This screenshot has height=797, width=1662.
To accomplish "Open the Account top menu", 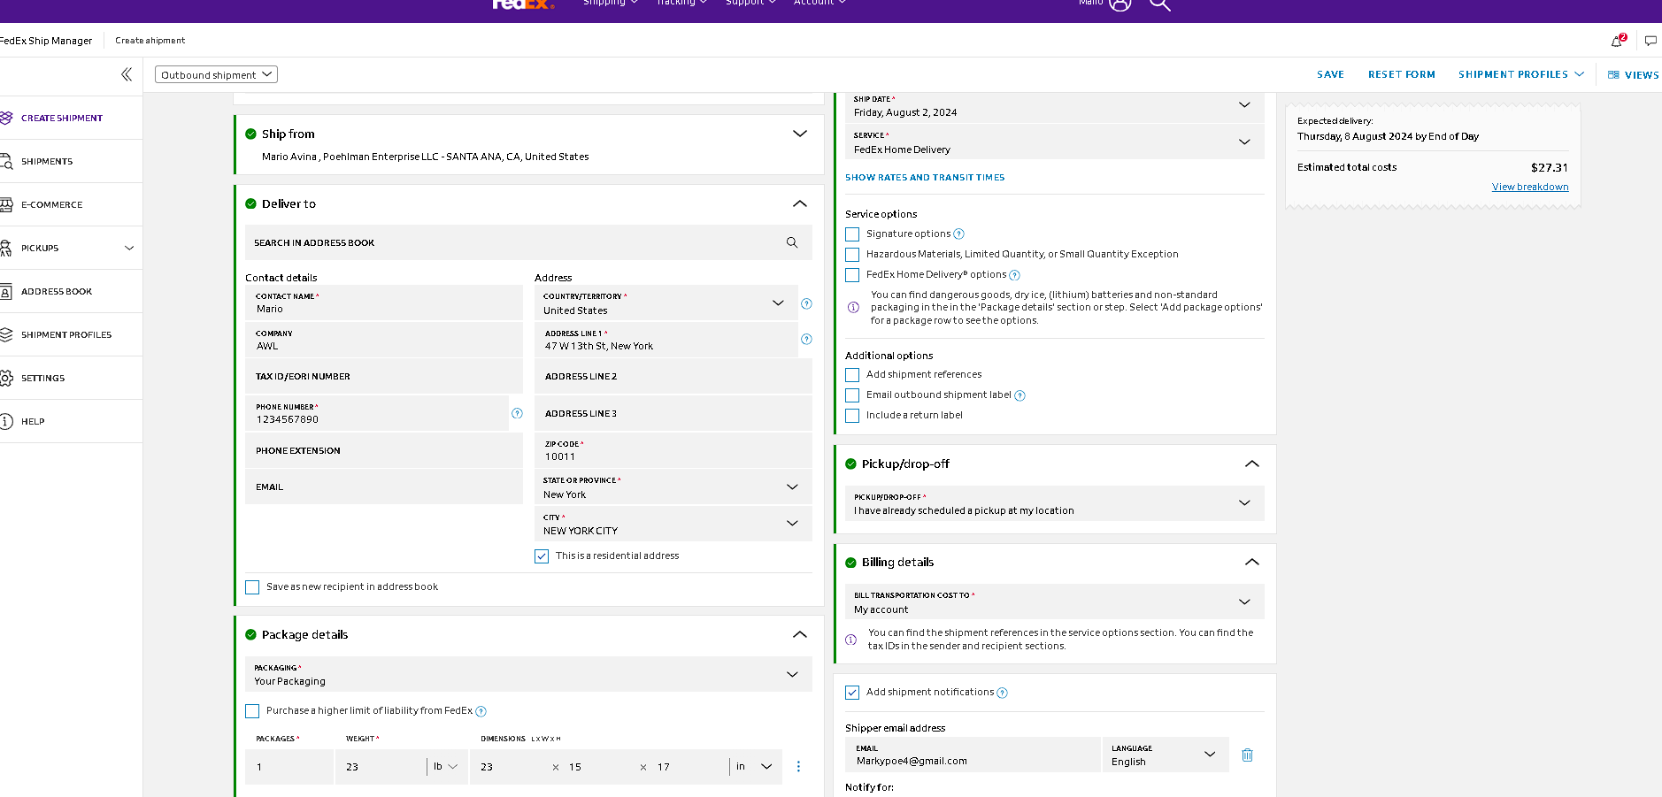I will click(x=819, y=3).
